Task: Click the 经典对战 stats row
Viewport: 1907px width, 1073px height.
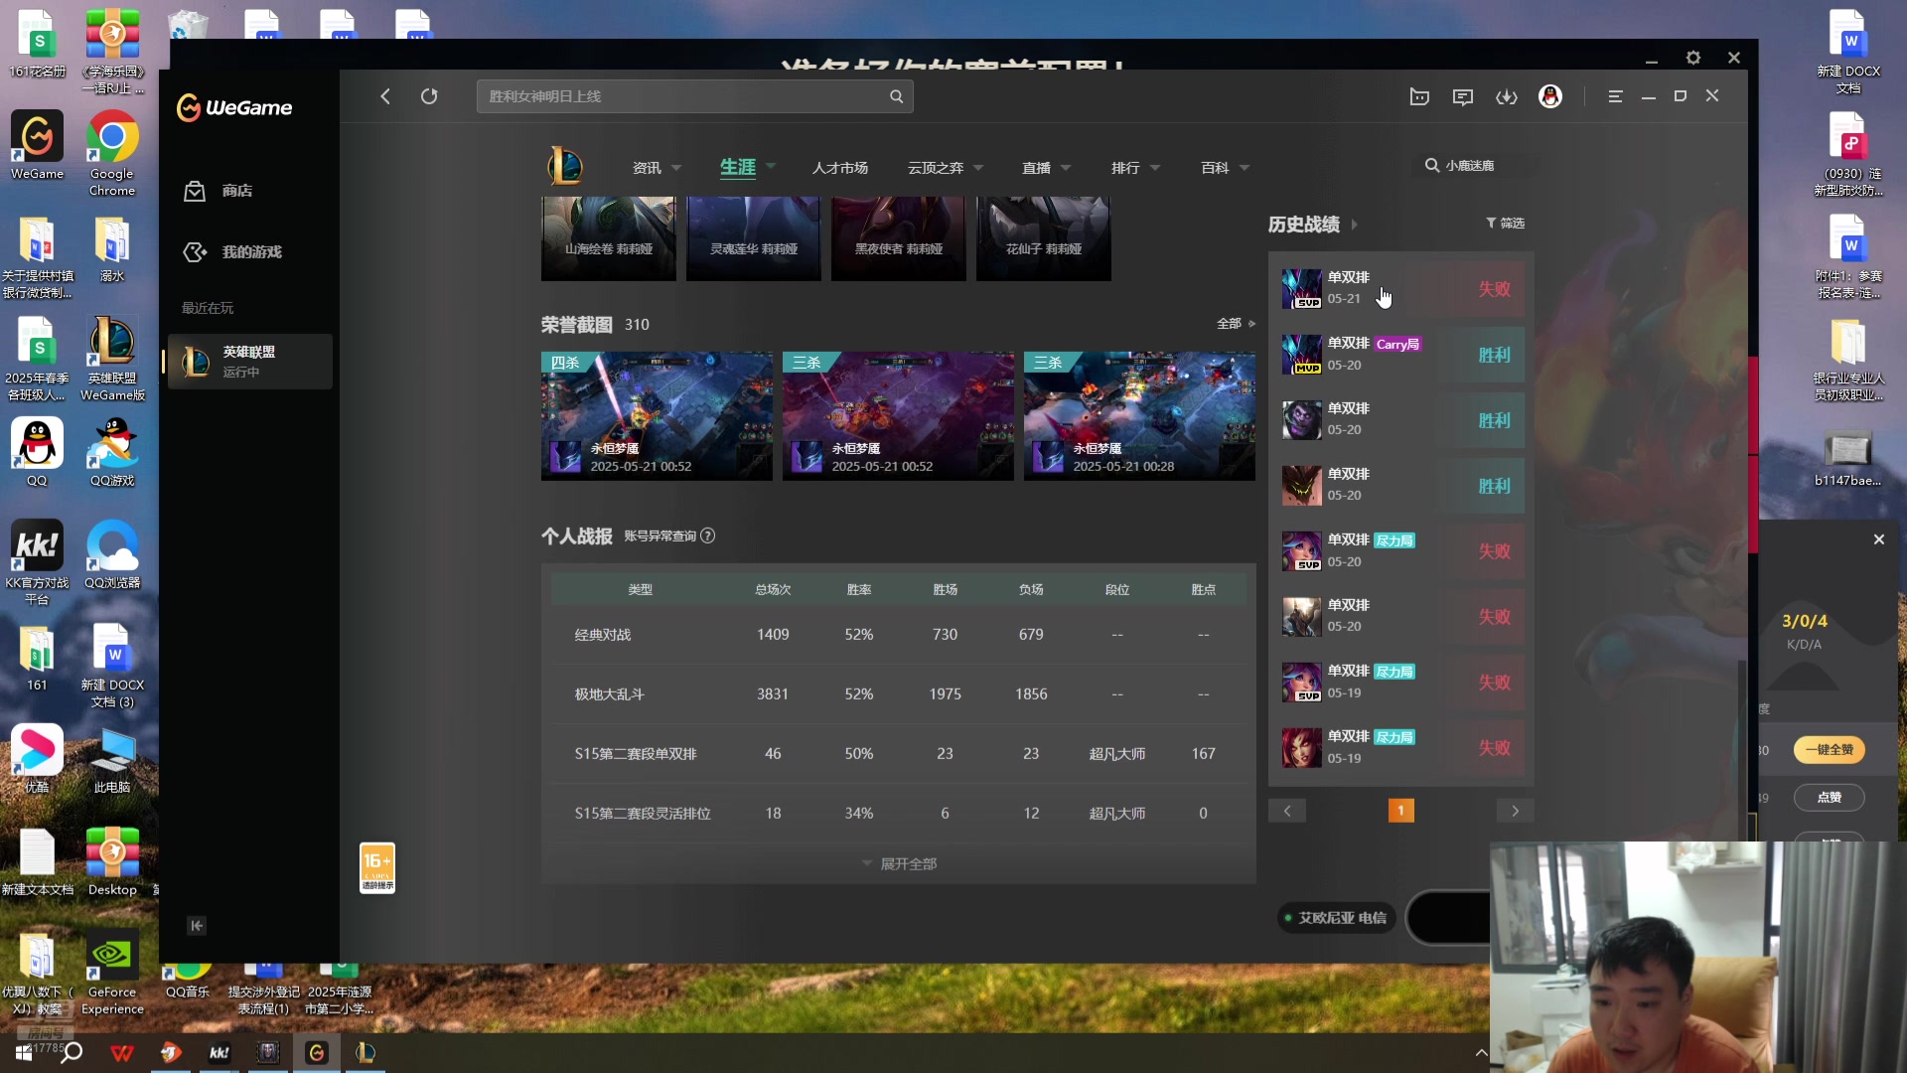Action: tap(899, 635)
